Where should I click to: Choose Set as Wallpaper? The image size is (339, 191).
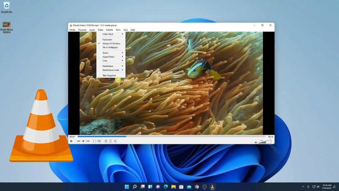(x=111, y=47)
